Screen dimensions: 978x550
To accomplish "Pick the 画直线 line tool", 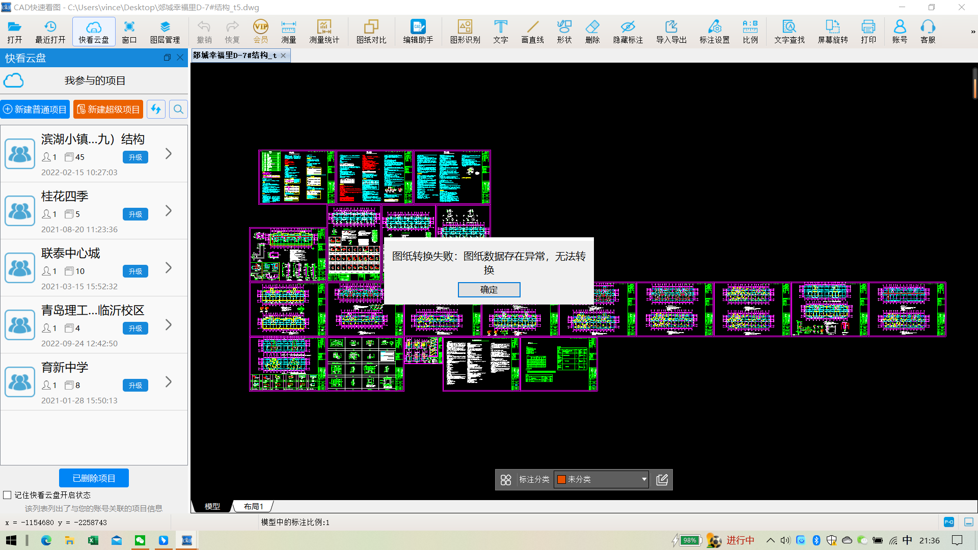I will [533, 32].
